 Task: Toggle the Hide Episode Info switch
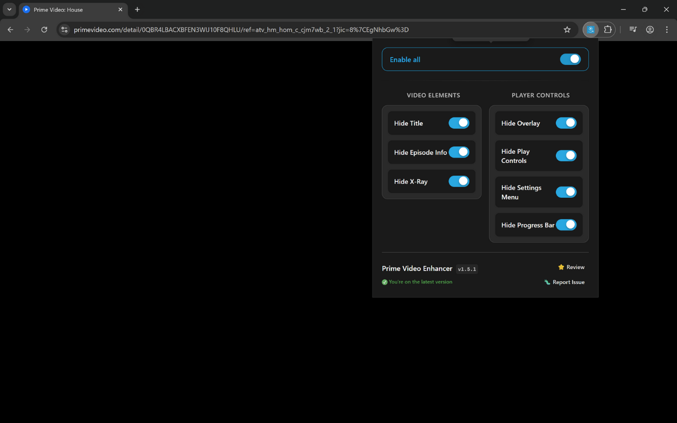459,152
